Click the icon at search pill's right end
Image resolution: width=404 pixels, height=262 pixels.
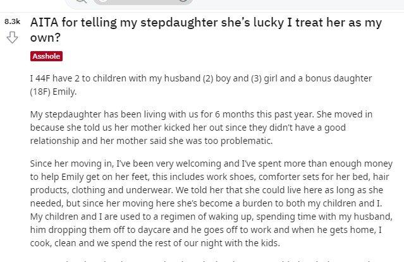[183, 1]
